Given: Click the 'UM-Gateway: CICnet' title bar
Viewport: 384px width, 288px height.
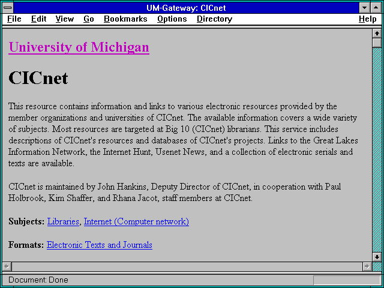Looking at the screenshot, I should pyautogui.click(x=186, y=8).
